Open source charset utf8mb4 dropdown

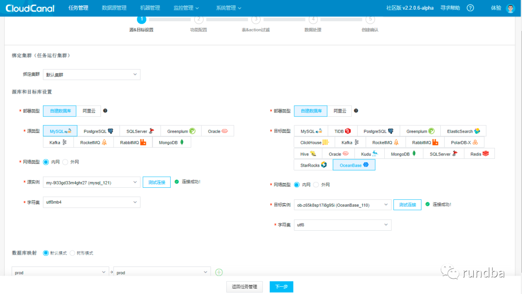[91, 202]
